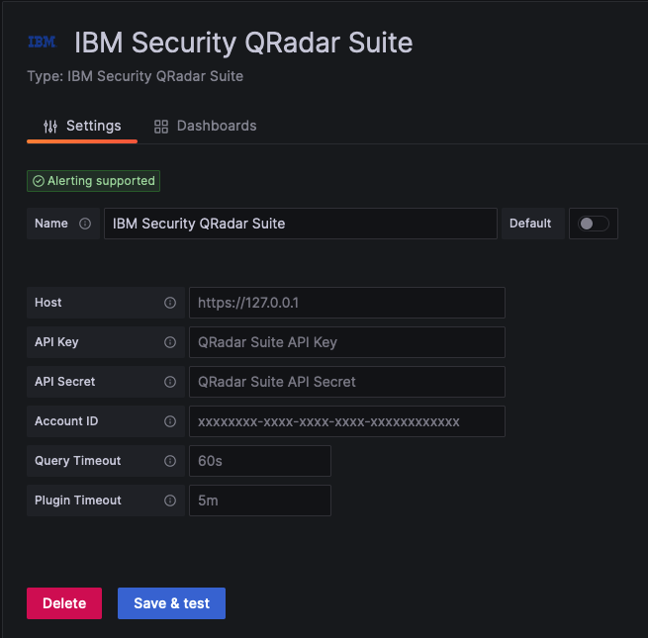The width and height of the screenshot is (648, 638).
Task: Click the Host info icon
Action: click(170, 303)
